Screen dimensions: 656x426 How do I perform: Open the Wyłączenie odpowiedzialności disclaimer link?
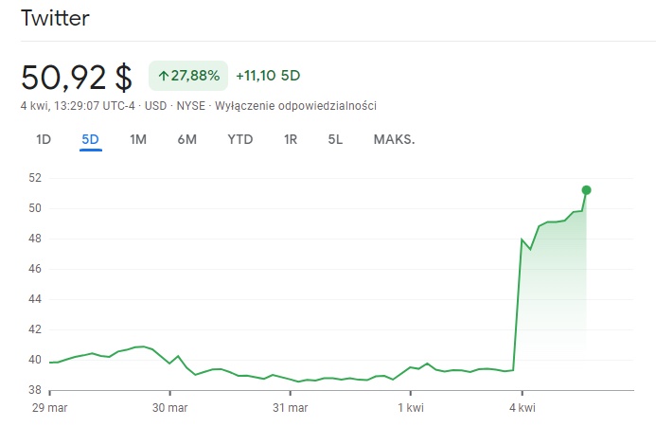tap(295, 105)
